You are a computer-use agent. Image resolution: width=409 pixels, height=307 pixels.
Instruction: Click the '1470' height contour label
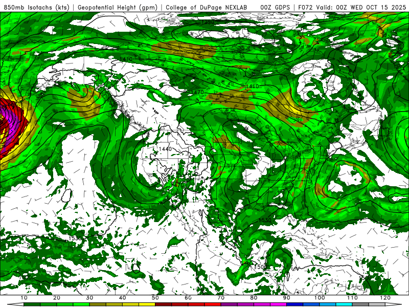pos(197,92)
